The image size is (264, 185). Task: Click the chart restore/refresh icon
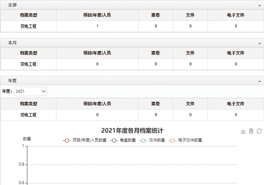coord(259,131)
